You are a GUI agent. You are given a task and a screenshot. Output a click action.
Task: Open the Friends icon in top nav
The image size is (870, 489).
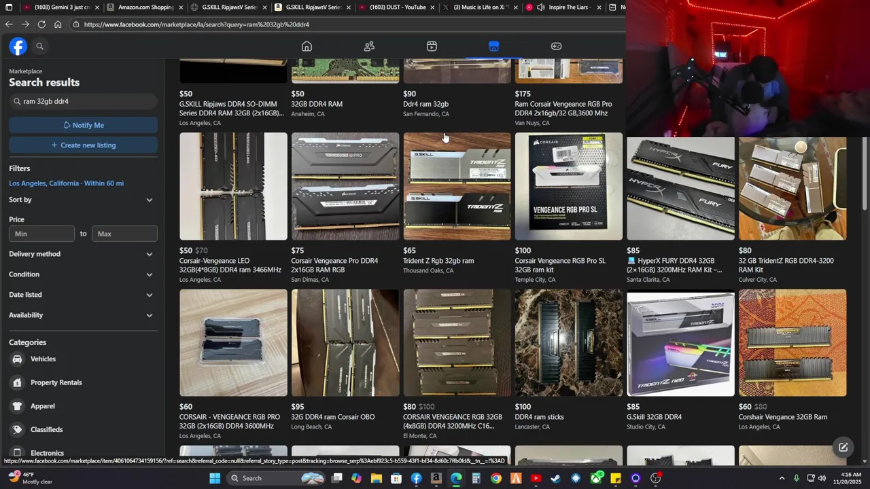(369, 46)
